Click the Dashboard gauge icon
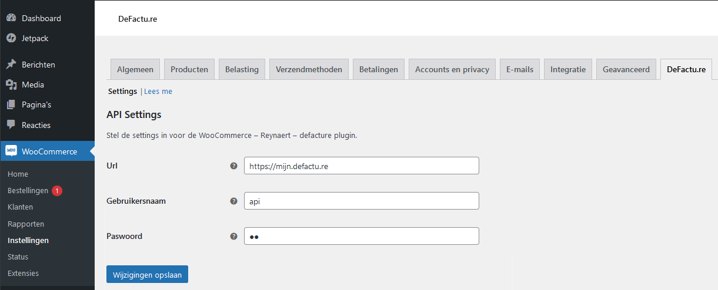This screenshot has width=718, height=290. (x=11, y=18)
